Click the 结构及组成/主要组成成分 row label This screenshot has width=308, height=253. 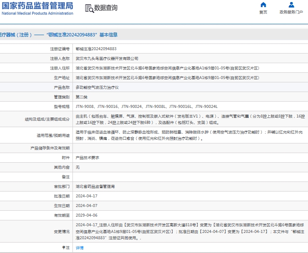coord(47,119)
